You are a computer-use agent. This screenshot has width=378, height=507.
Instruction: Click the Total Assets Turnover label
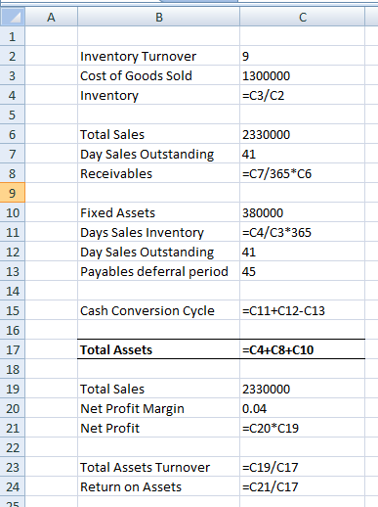point(158,467)
